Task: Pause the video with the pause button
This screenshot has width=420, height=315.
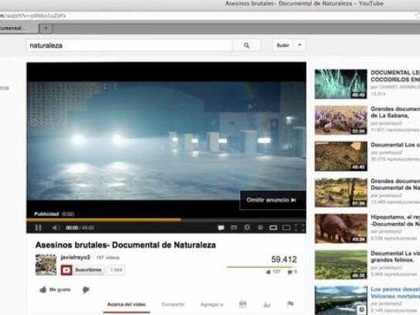Action: click(x=39, y=228)
